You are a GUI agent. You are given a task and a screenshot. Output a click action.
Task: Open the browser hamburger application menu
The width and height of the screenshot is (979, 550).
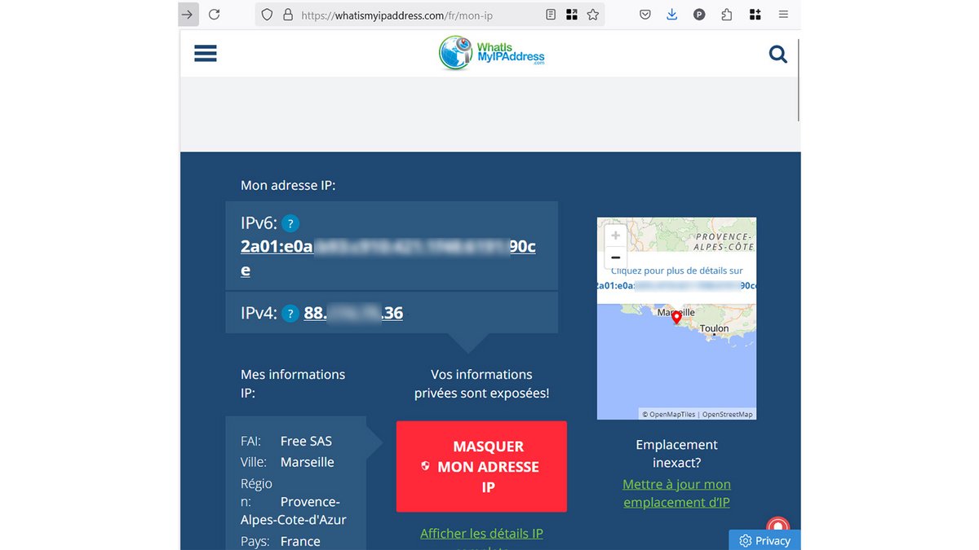tap(783, 15)
